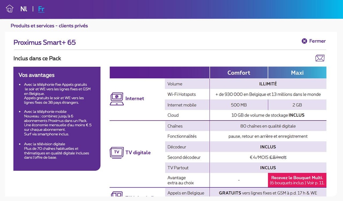Image resolution: width=343 pixels, height=201 pixels.
Task: Click the 80 chaînes en qualité digitale text
Action: pos(268,126)
